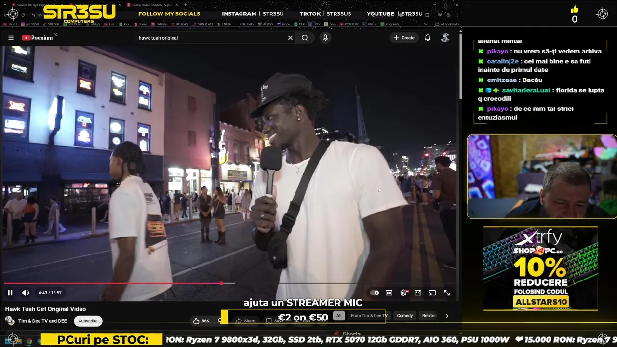Screen dimensions: 617x347
Task: Click the channel avatar of Tim & Dee TV
Action: pos(10,321)
